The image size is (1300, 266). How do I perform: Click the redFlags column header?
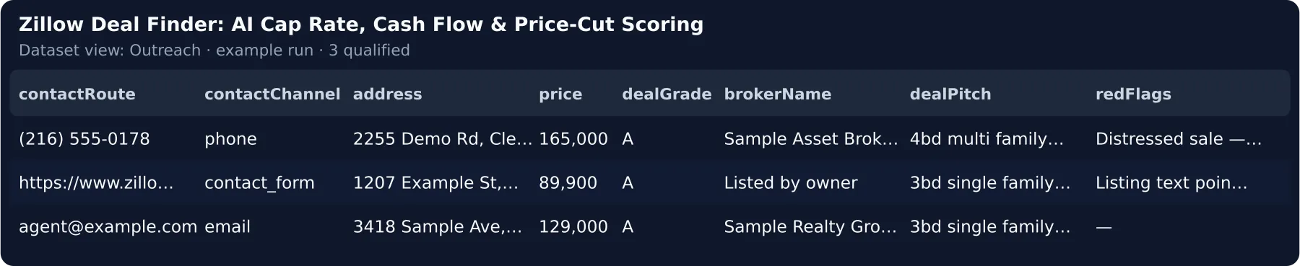click(x=1133, y=94)
